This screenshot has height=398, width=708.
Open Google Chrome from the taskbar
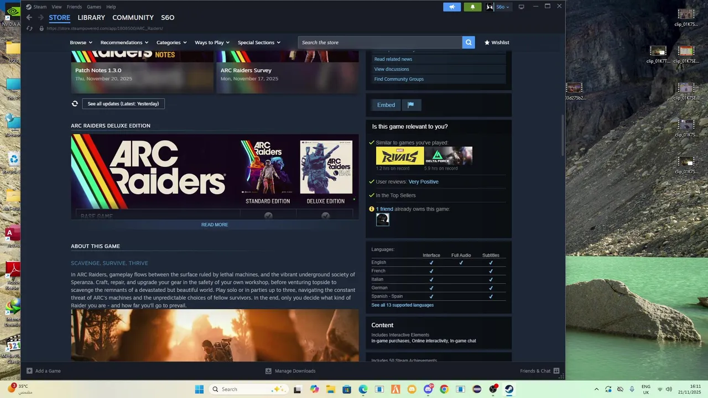[444, 389]
